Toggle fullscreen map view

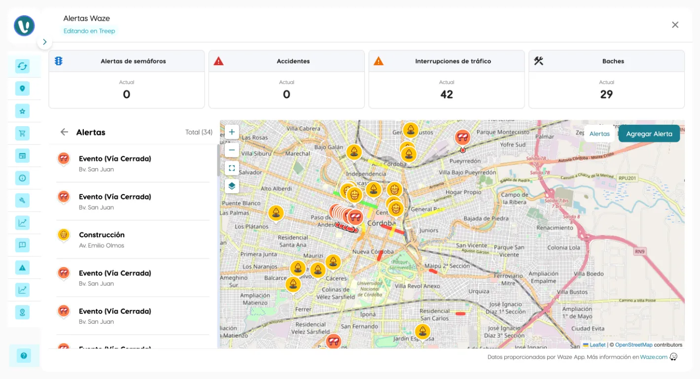pos(232,168)
